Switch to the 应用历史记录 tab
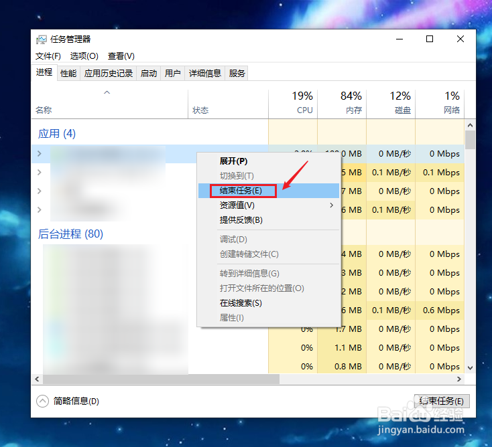Viewport: 492px width, 447px height. tap(108, 74)
